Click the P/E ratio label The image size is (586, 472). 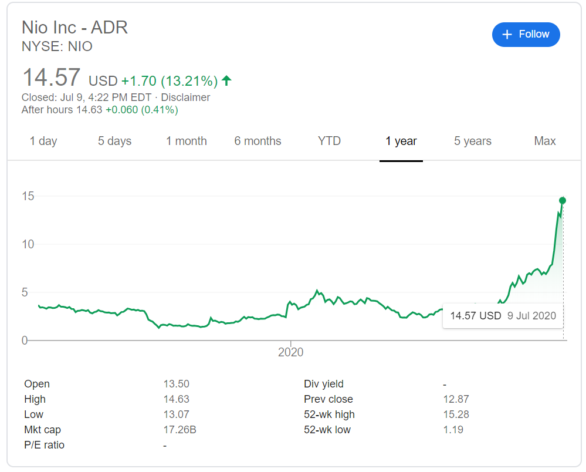44,445
